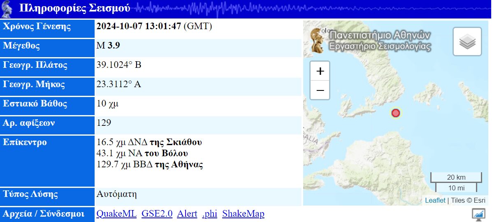Viewport: 492px width, 222px height.
Task: Click the latitude value 39.1024° B
Action: tap(119, 65)
